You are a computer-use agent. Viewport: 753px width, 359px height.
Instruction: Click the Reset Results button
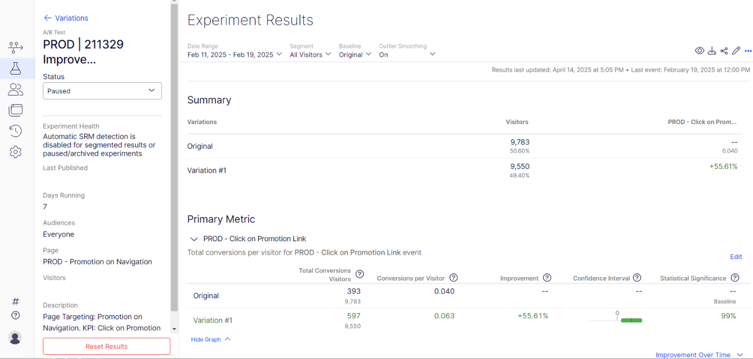[106, 346]
